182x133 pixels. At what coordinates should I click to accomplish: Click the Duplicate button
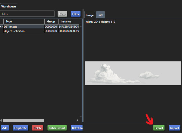point(21,128)
